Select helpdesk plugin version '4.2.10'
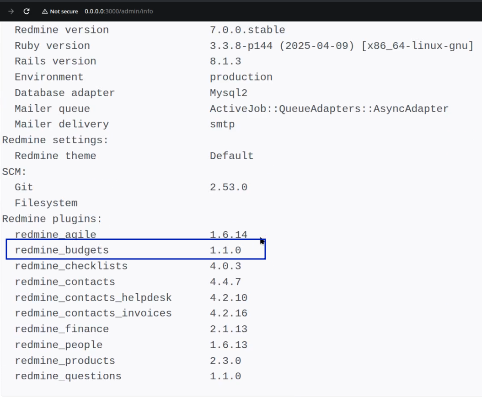The height and width of the screenshot is (404, 482). (229, 297)
